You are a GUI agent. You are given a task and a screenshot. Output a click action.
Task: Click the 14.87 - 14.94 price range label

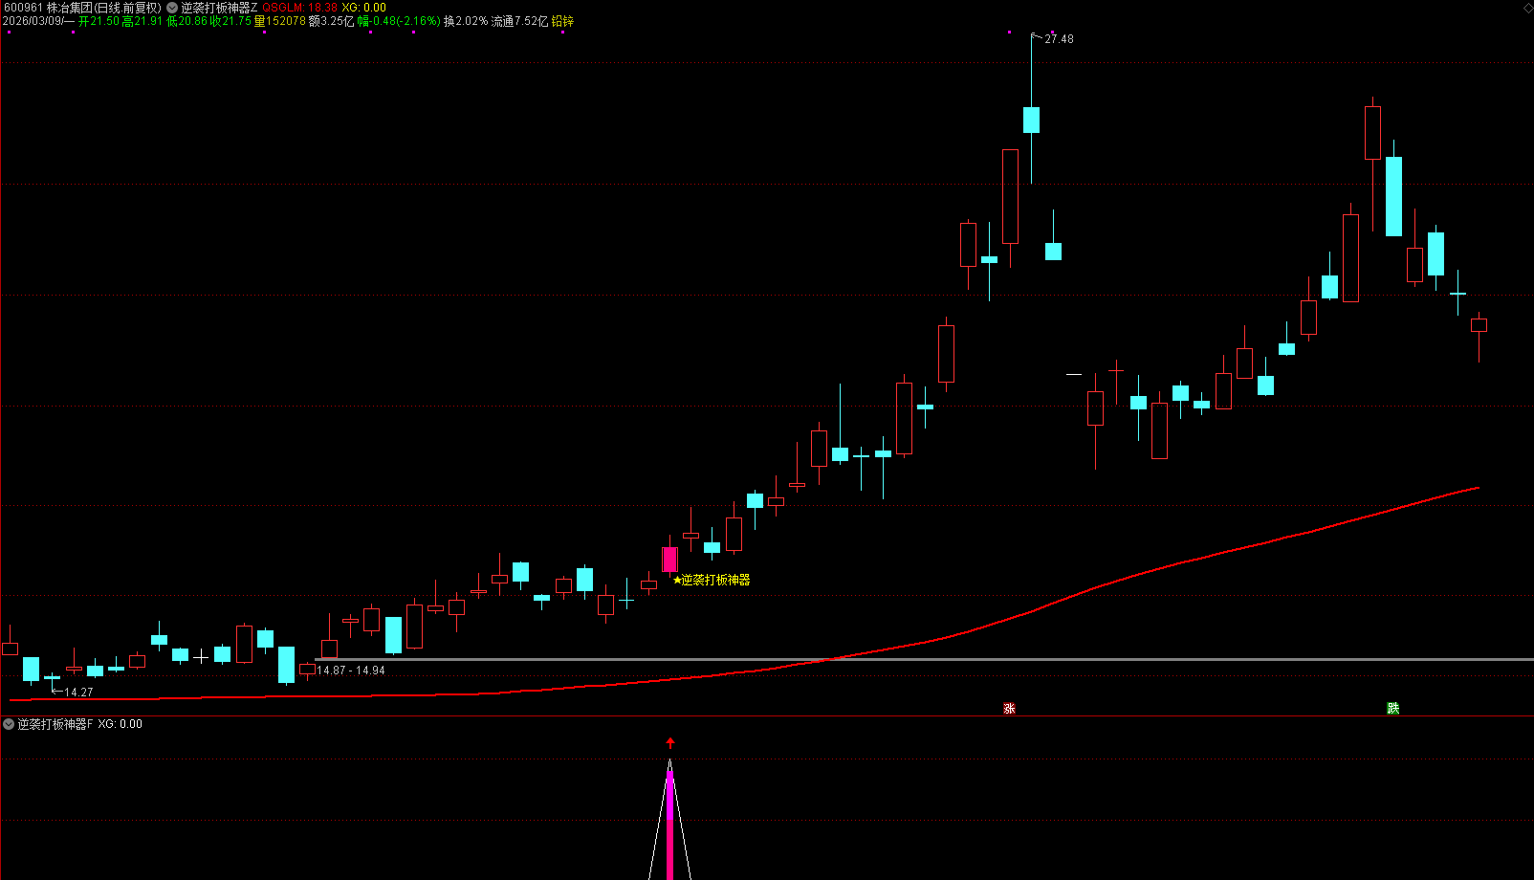click(x=351, y=671)
